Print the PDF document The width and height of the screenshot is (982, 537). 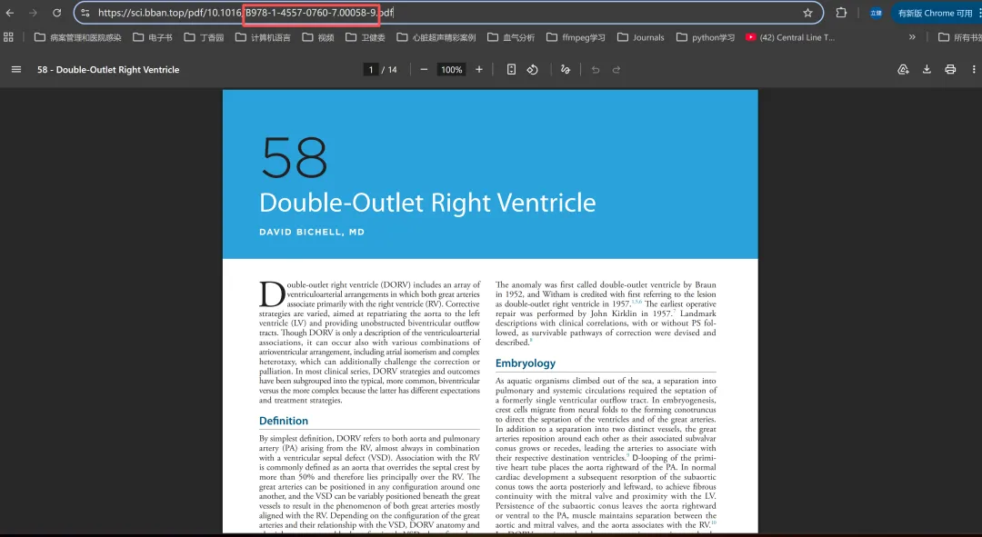pyautogui.click(x=950, y=69)
